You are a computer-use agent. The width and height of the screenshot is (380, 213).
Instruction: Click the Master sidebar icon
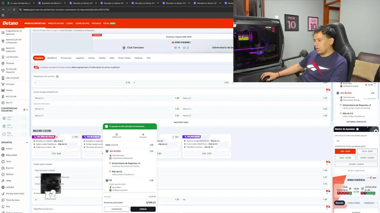[x=3, y=90]
